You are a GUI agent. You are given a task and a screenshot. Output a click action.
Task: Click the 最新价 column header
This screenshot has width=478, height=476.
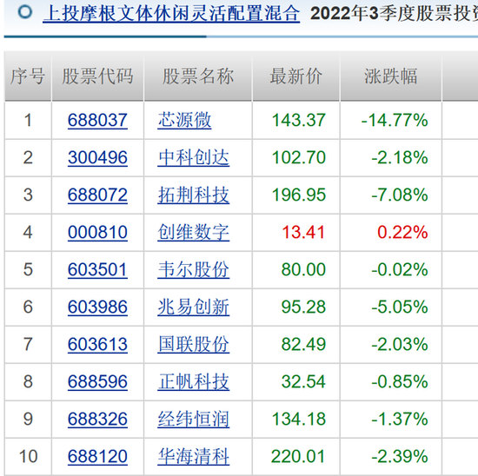[x=295, y=76]
